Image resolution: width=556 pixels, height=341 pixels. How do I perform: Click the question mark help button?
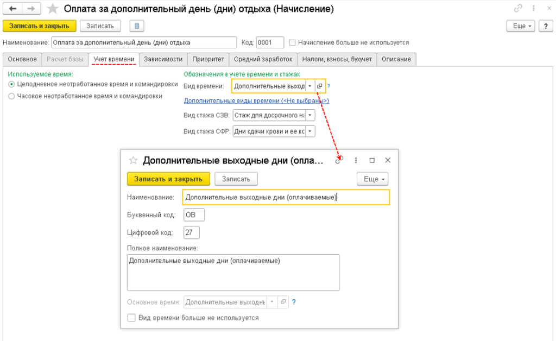(545, 26)
